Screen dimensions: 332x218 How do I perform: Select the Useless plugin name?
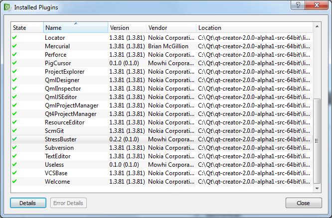point(54,165)
